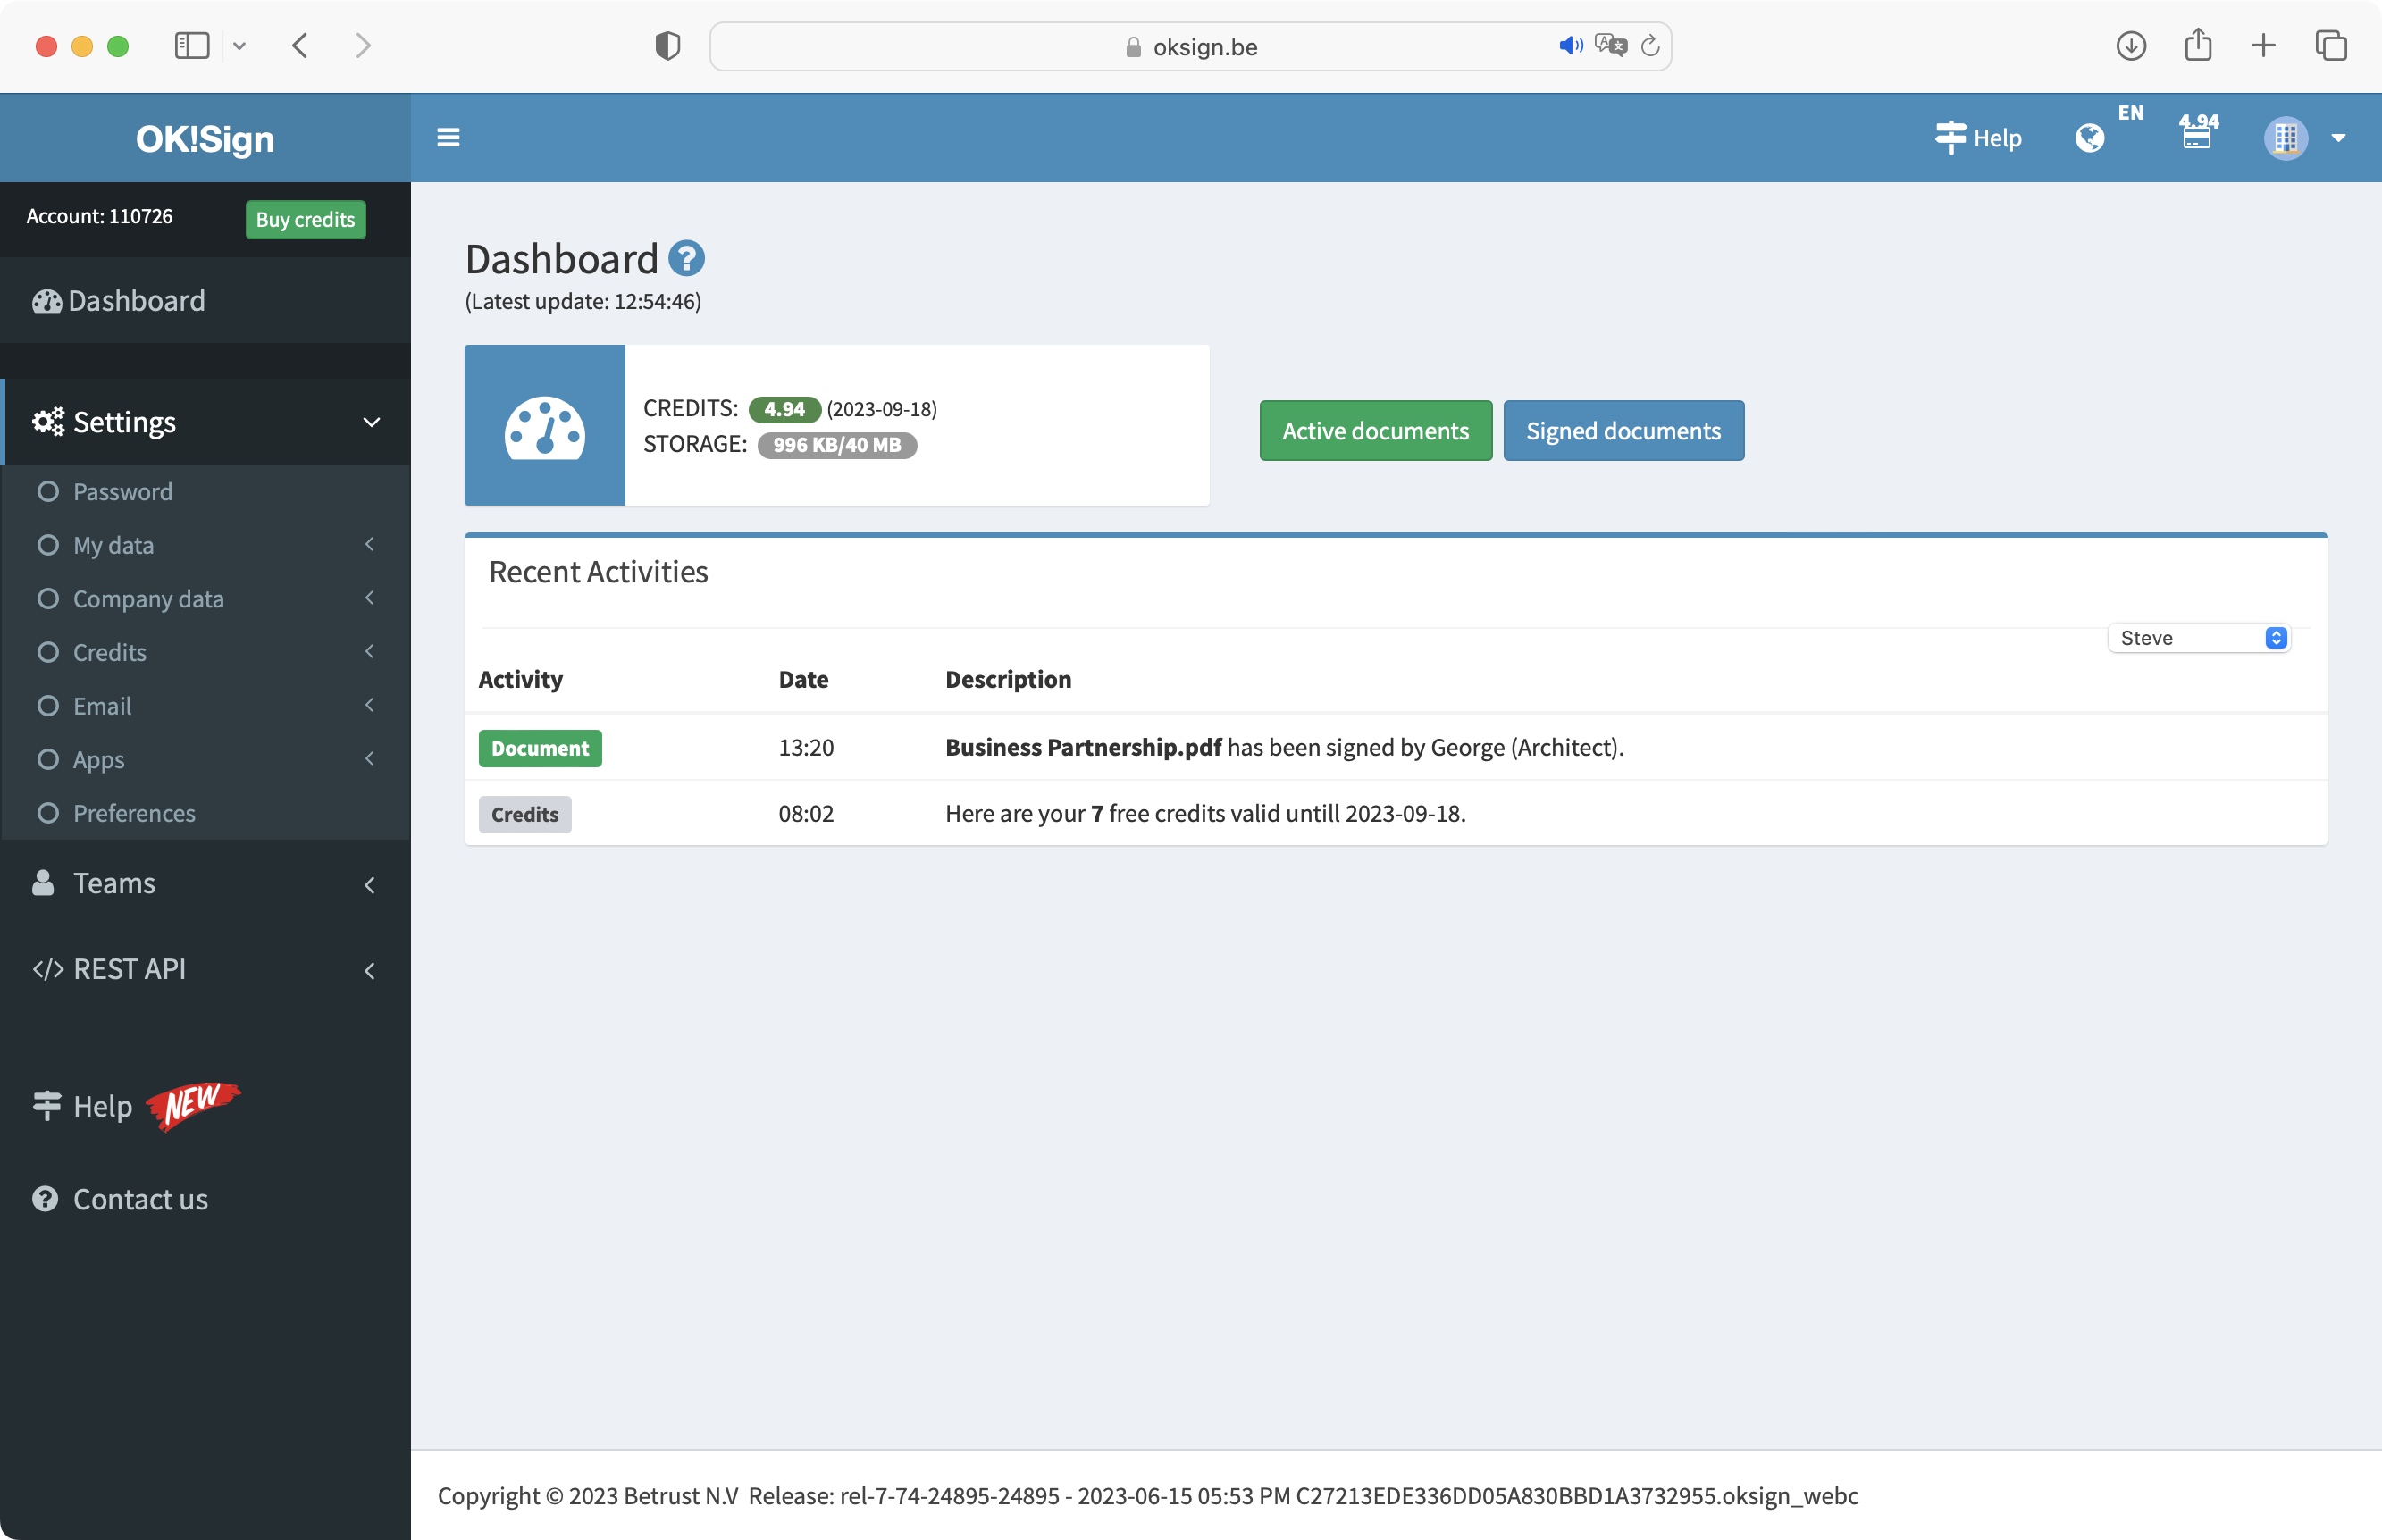Open Contact us page
Viewport: 2382px width, 1540px height.
point(120,1199)
